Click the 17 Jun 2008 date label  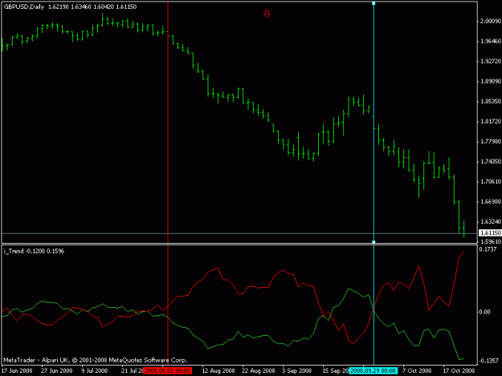17,371
